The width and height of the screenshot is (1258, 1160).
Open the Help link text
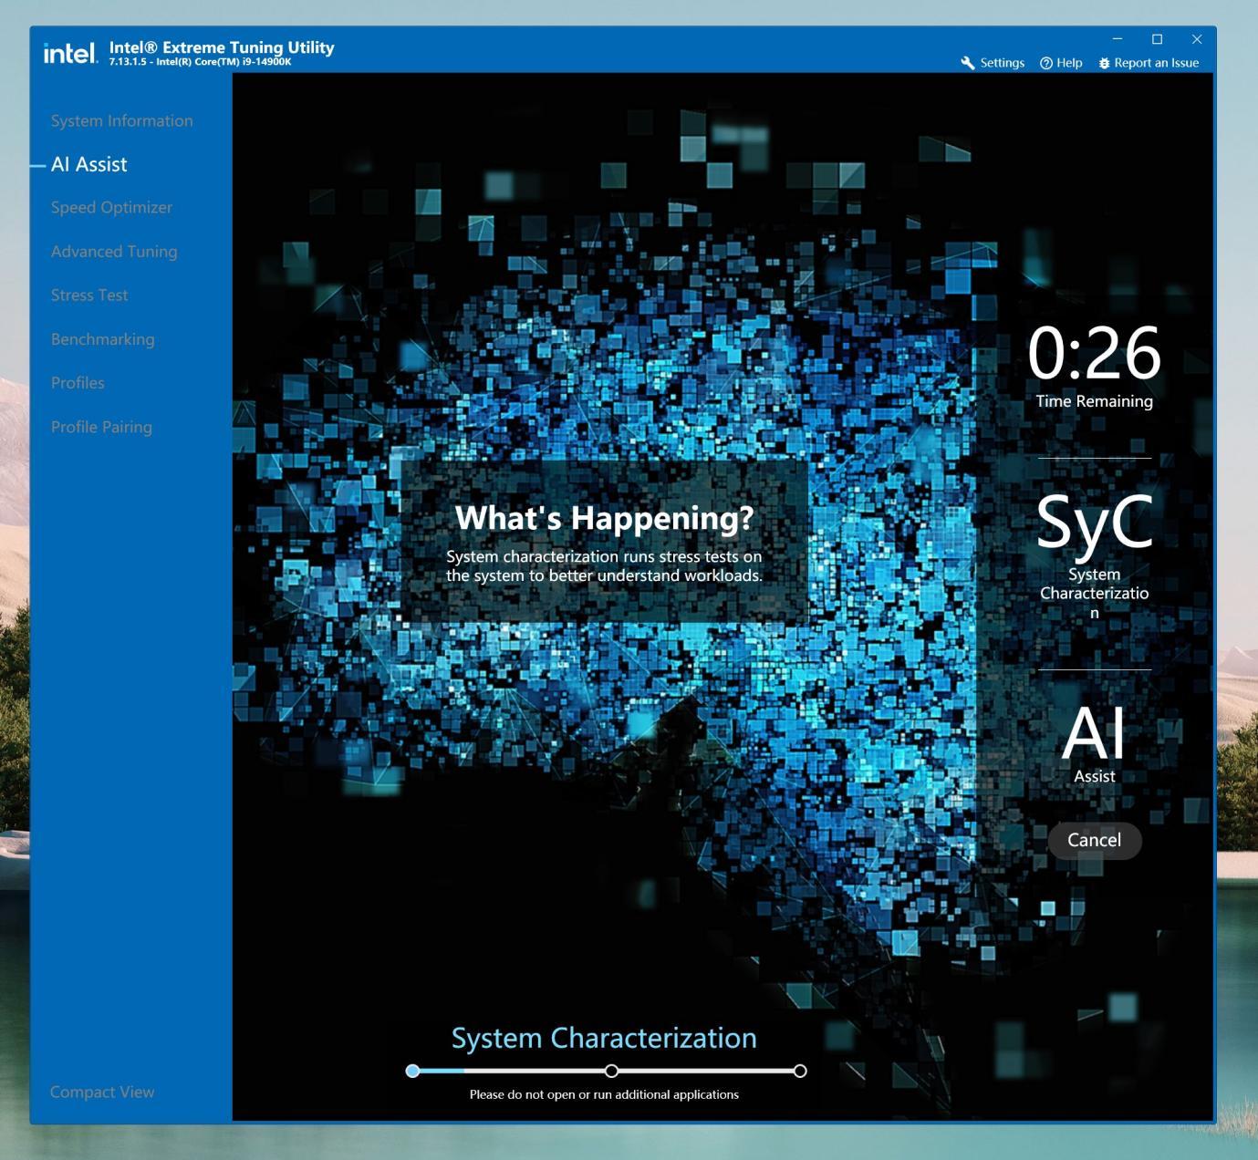pos(1069,63)
